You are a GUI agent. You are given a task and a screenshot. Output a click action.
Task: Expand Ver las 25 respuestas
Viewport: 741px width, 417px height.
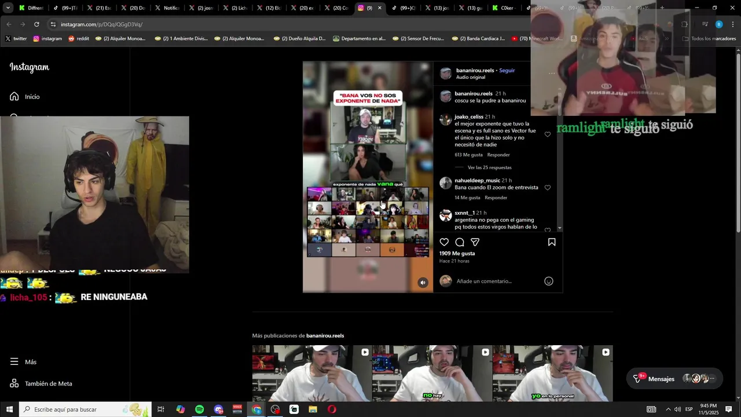pos(490,167)
